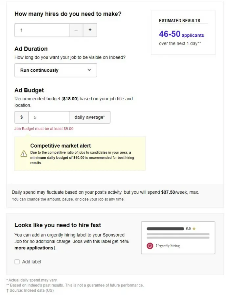Click the dark rating bar in preview
230x296 pixels.
coord(165,229)
